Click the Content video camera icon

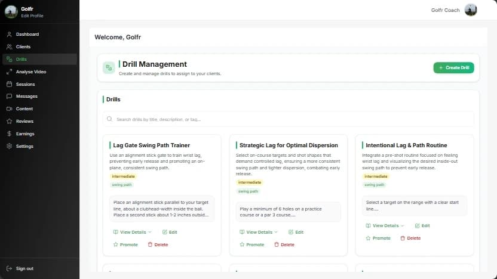pyautogui.click(x=10, y=109)
